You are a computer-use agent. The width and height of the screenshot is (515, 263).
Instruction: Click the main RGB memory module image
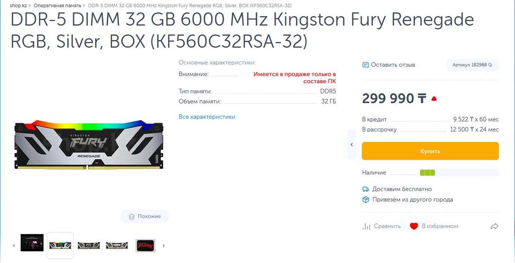tap(89, 145)
